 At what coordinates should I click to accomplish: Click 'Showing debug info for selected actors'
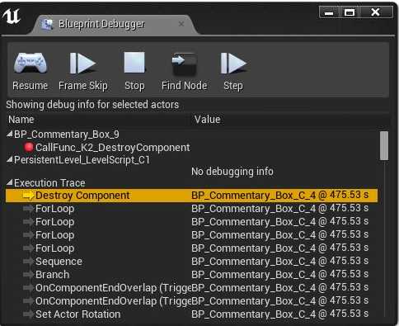(x=92, y=105)
